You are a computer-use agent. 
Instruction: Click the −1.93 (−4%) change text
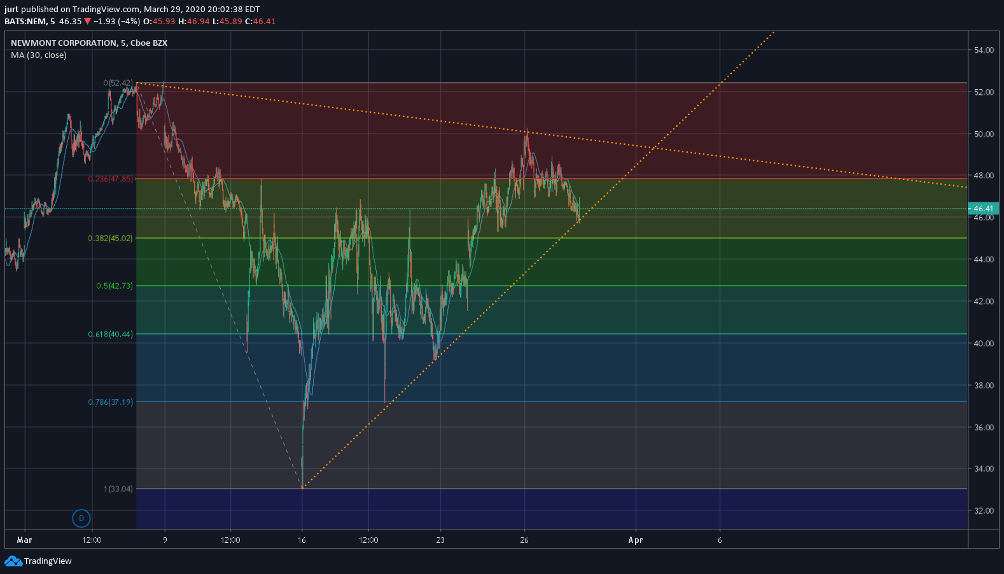pos(117,22)
